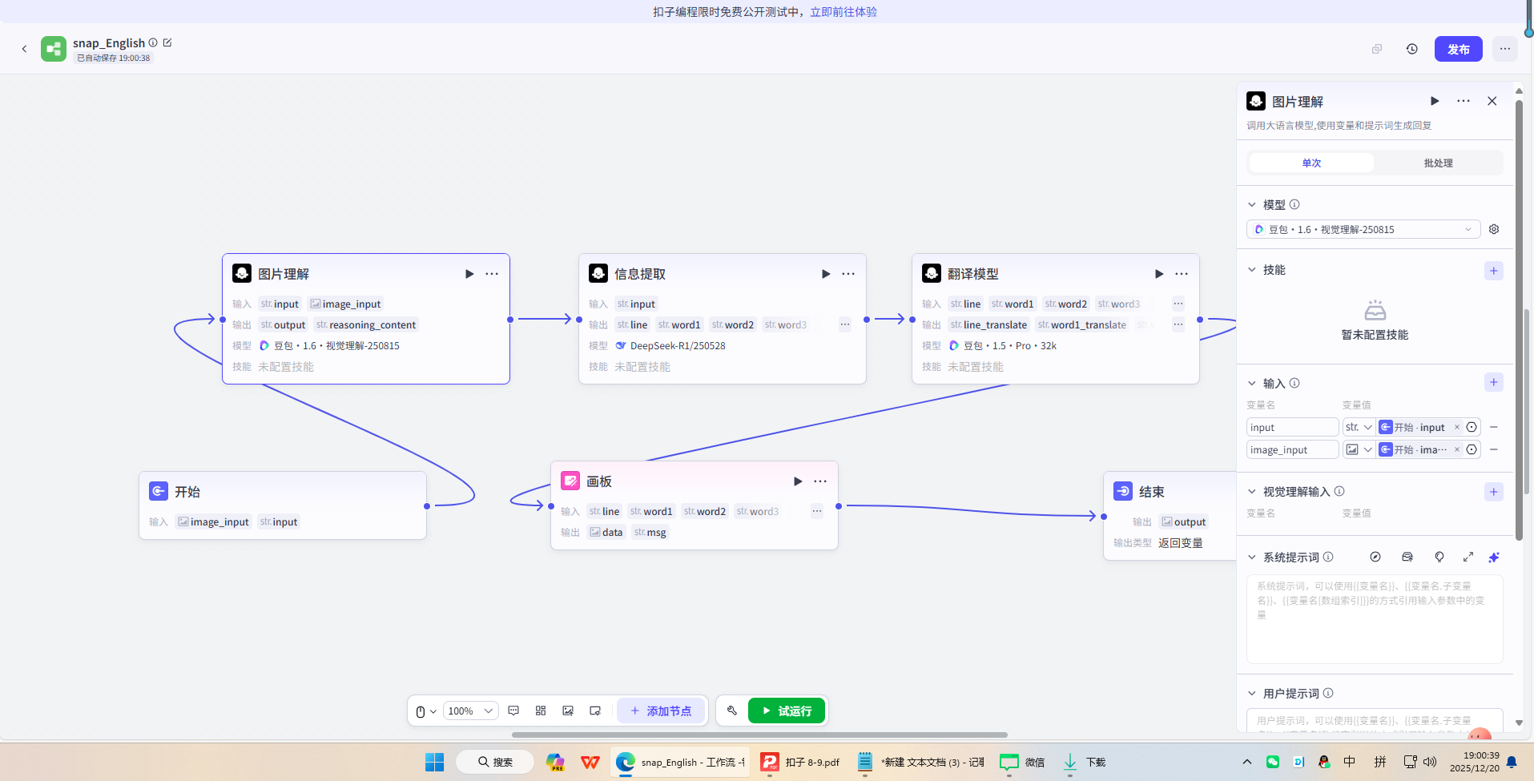Open the more options menu beside 发布
The width and height of the screenshot is (1534, 781).
point(1505,49)
